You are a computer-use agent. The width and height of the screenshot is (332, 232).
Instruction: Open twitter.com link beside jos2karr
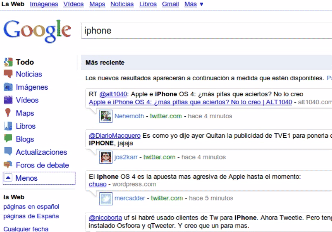[x=159, y=157]
